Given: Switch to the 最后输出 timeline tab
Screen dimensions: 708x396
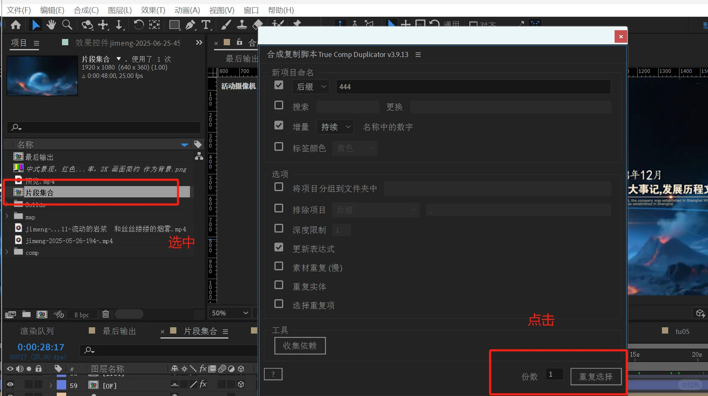Looking at the screenshot, I should point(119,331).
